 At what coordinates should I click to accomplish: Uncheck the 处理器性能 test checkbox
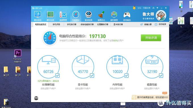click(58, 76)
